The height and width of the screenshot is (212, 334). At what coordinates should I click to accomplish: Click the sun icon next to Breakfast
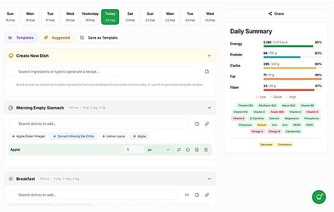10,179
